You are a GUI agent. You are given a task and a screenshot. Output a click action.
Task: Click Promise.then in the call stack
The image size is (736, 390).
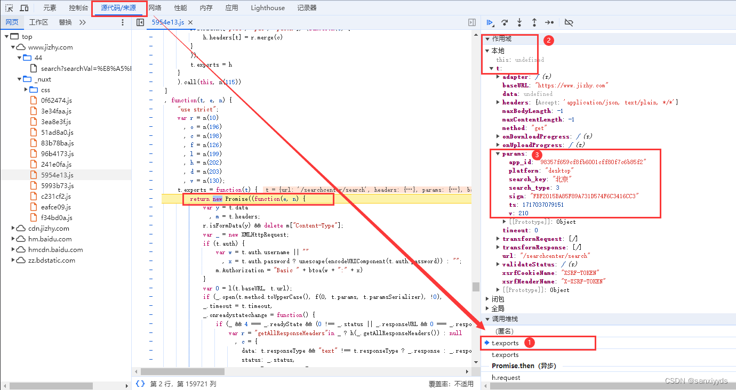point(511,365)
